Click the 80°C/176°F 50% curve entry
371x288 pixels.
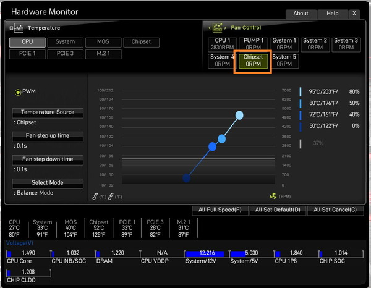pyautogui.click(x=330, y=103)
